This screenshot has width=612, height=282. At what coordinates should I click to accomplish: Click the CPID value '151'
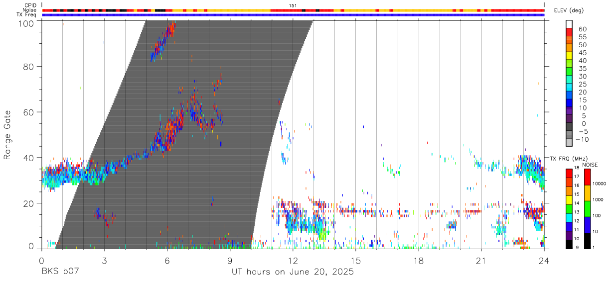293,5
